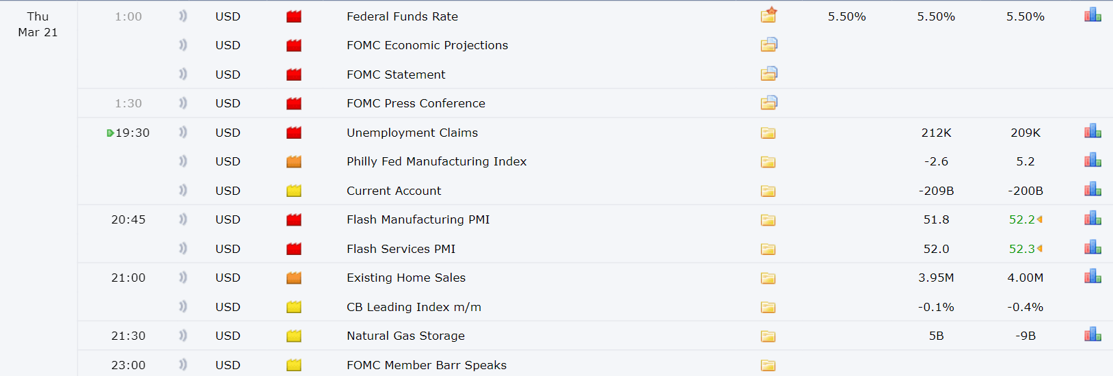Image resolution: width=1113 pixels, height=376 pixels.
Task: Click the Thu Mar 21 date cell
Action: click(x=38, y=24)
